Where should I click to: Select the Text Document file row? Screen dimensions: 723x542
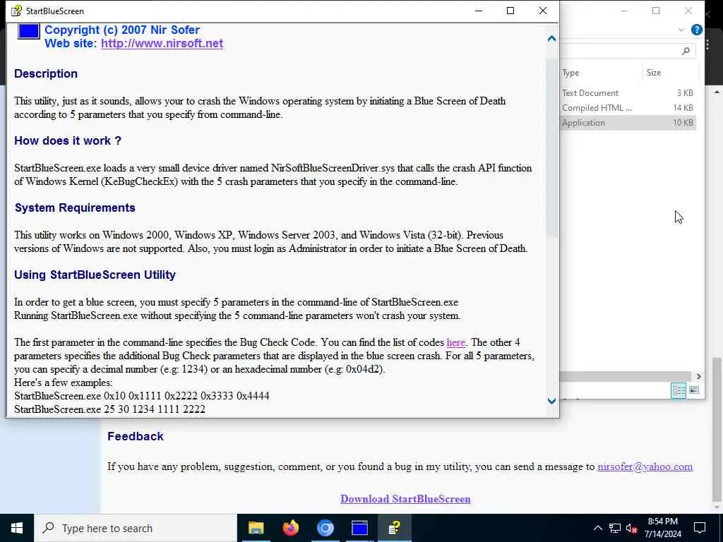click(628, 93)
